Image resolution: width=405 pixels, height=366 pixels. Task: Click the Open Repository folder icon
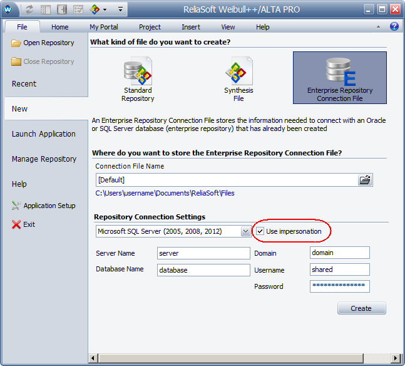click(16, 43)
